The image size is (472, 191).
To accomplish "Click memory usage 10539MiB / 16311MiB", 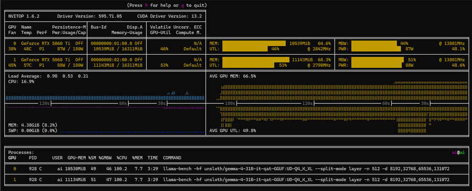I will [x=117, y=48].
